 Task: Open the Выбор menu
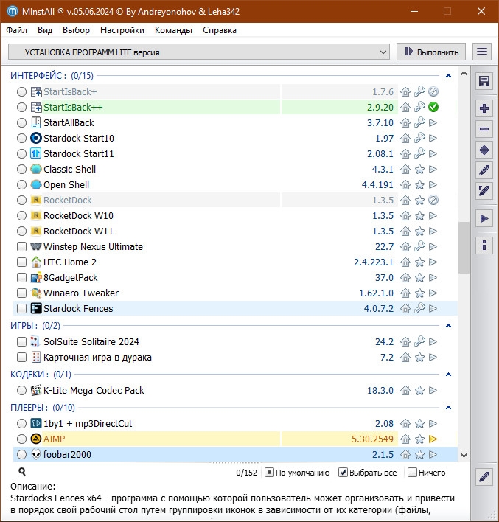76,30
